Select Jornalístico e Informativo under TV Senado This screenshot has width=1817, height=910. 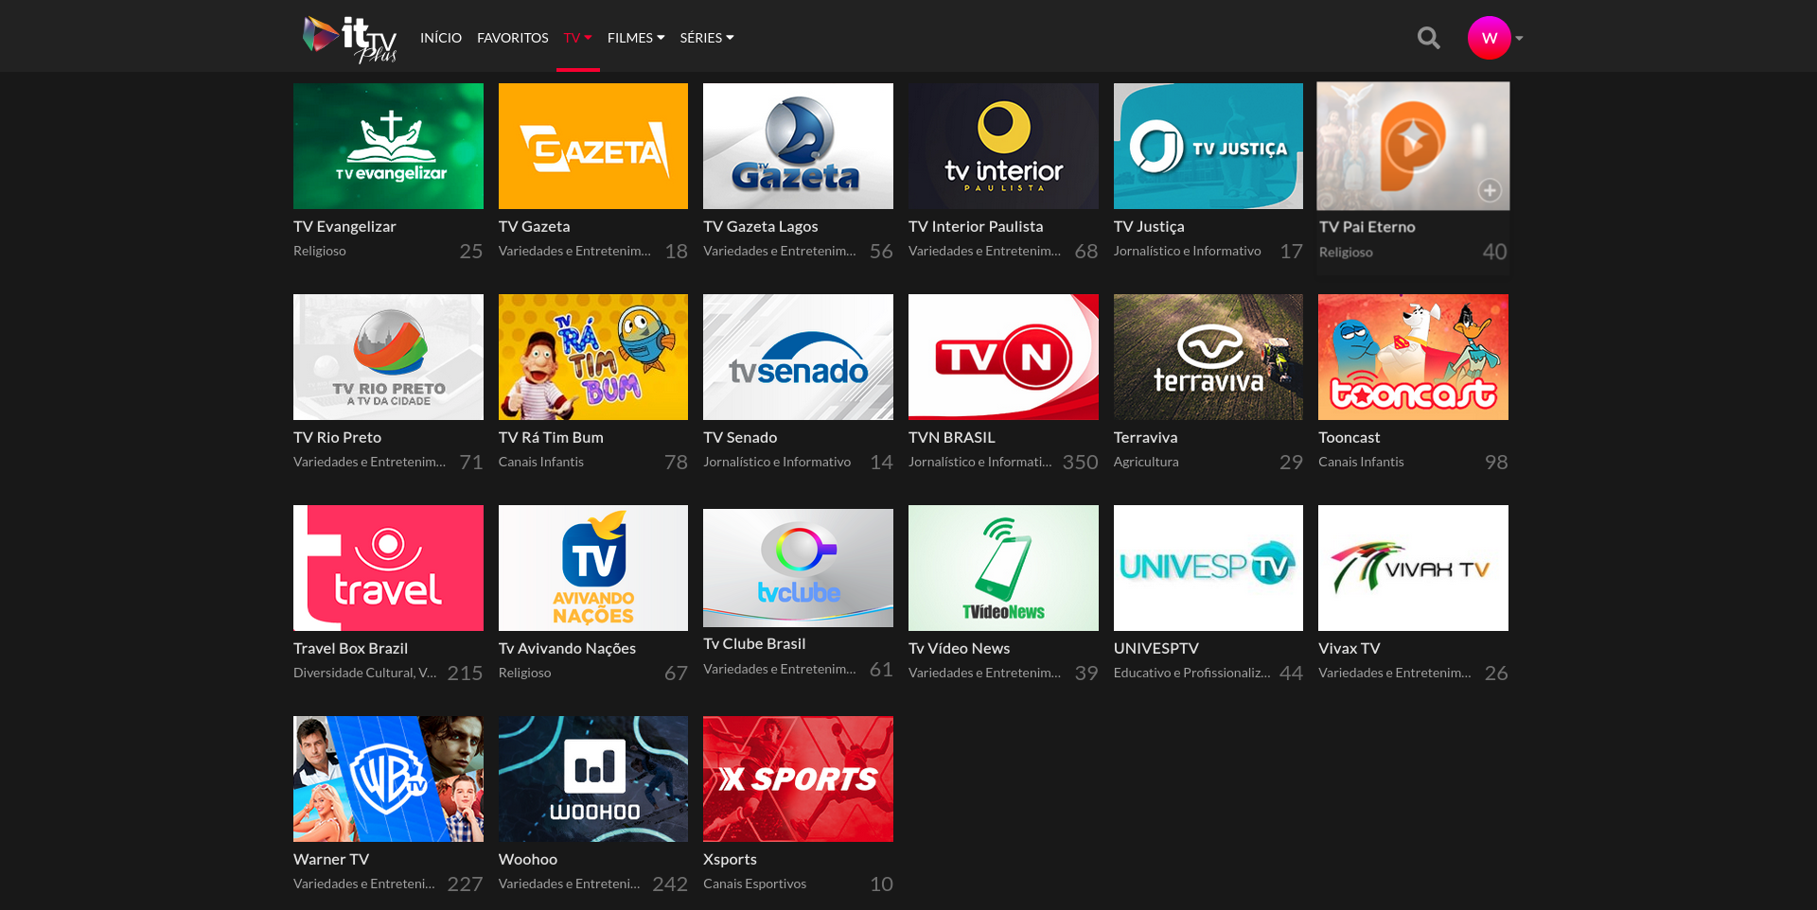777,463
